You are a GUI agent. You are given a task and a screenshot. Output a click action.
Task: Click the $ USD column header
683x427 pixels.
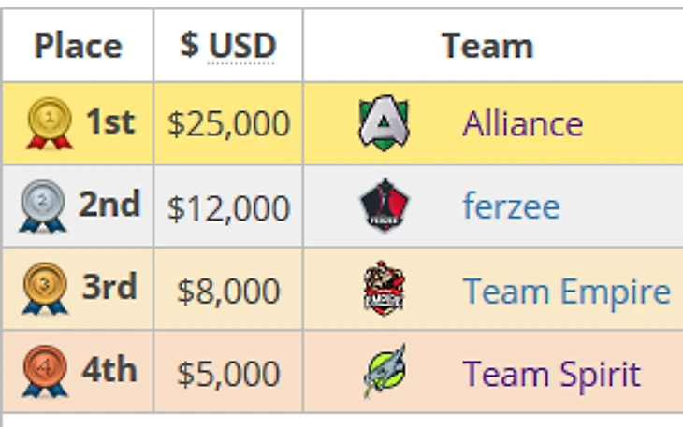(x=228, y=46)
